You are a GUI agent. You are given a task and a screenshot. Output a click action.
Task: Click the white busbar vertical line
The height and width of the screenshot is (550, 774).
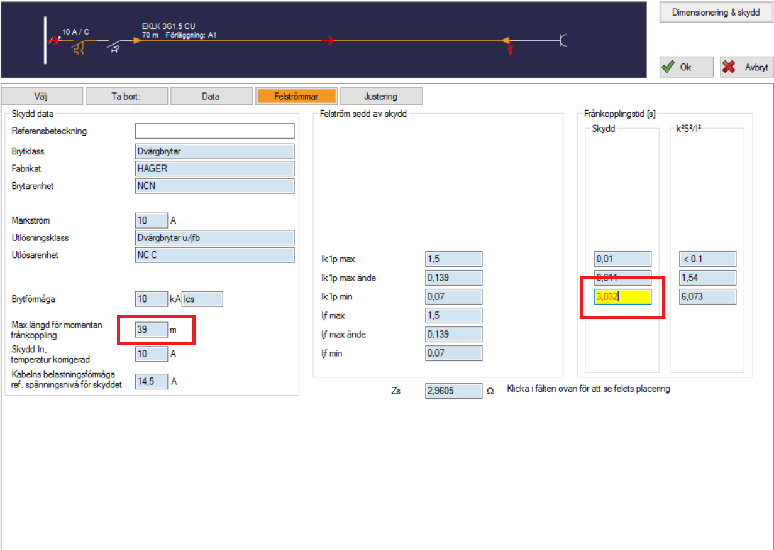(45, 40)
